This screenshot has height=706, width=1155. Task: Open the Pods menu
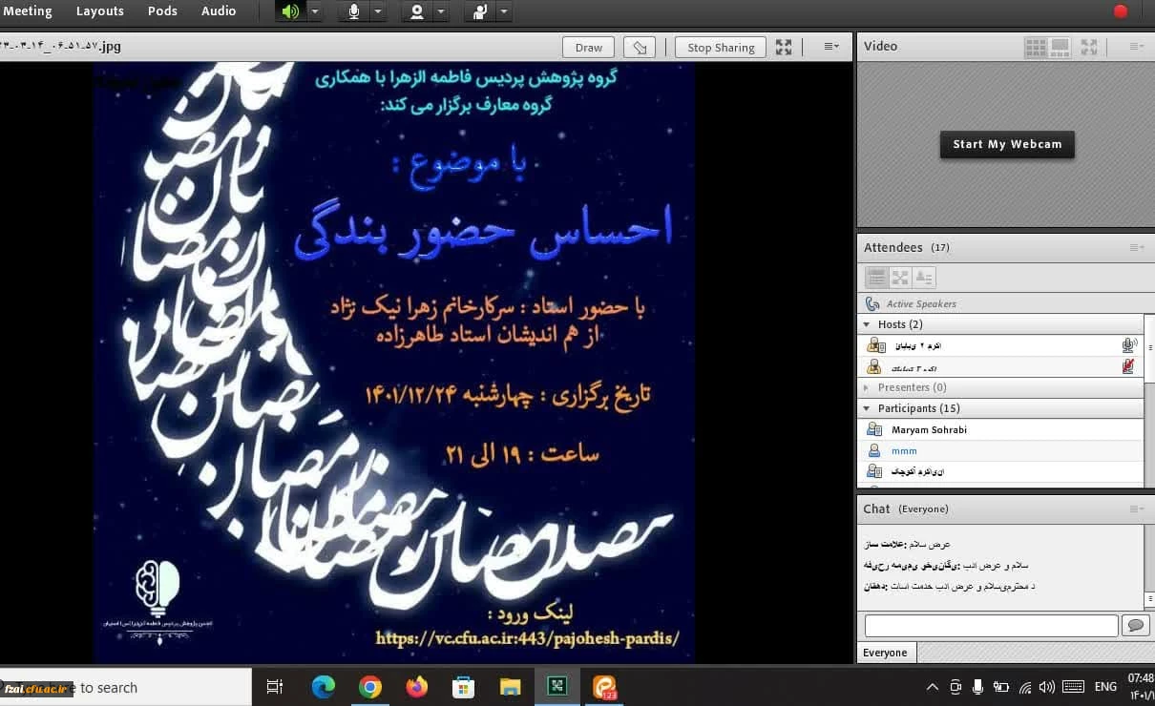point(162,11)
